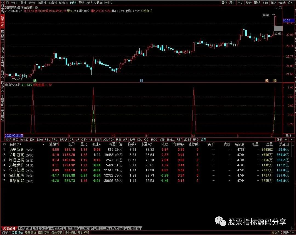Open the 图文F10 button at bottom right

[x=277, y=233]
